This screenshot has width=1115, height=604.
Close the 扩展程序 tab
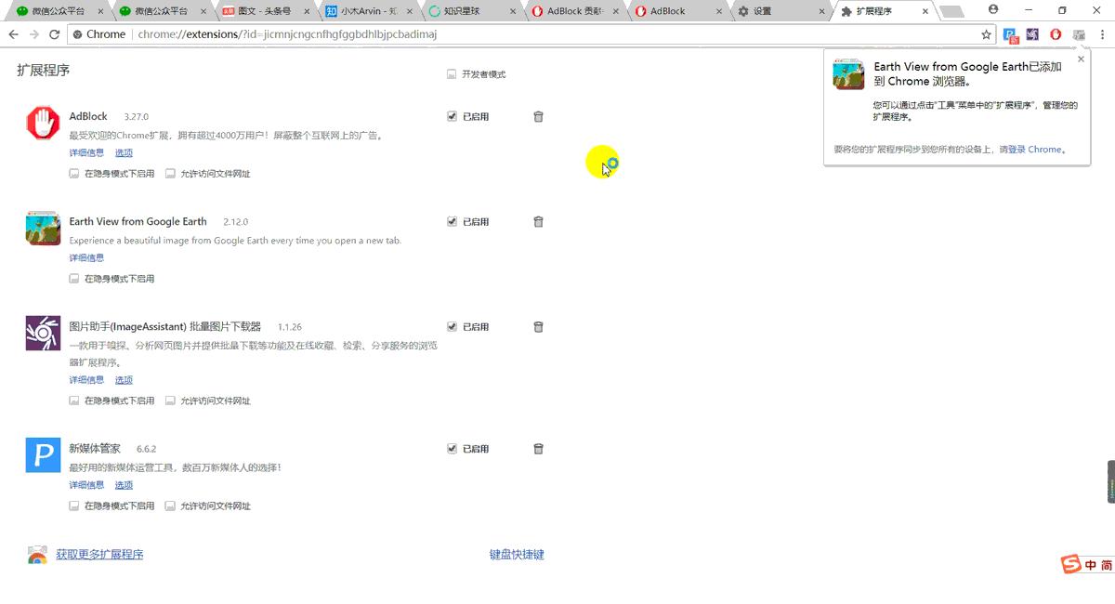tap(926, 11)
